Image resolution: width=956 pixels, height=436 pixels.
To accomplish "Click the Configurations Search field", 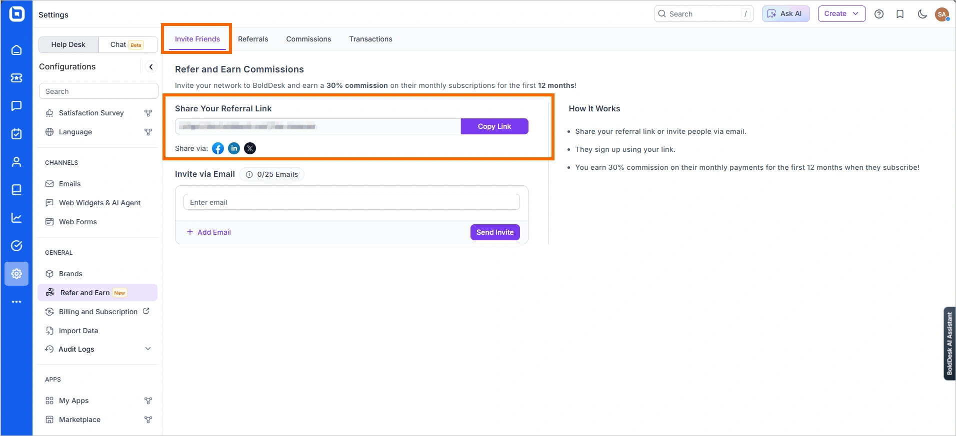I will pos(98,91).
